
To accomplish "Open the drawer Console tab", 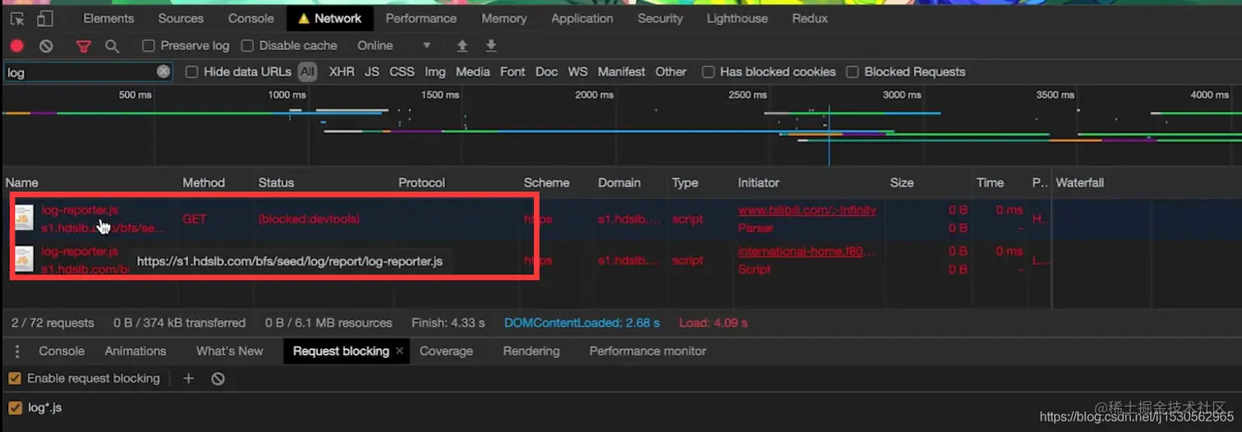I will click(x=62, y=351).
